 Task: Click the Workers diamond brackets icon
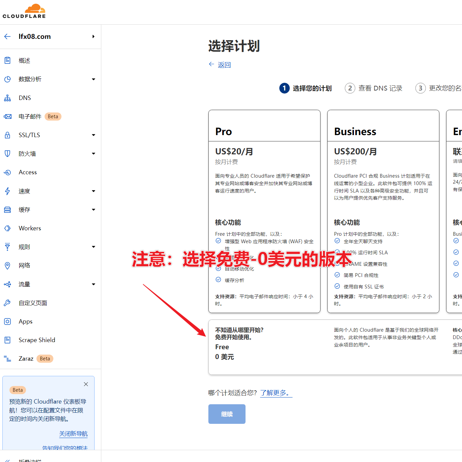[7, 228]
